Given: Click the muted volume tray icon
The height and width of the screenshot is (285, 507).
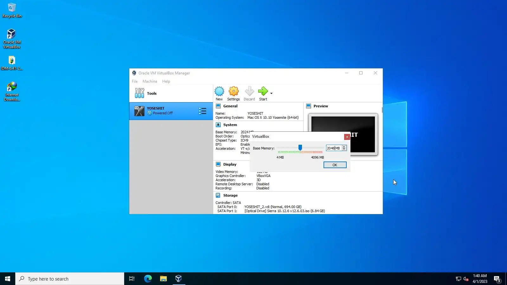Looking at the screenshot, I should pos(466,279).
